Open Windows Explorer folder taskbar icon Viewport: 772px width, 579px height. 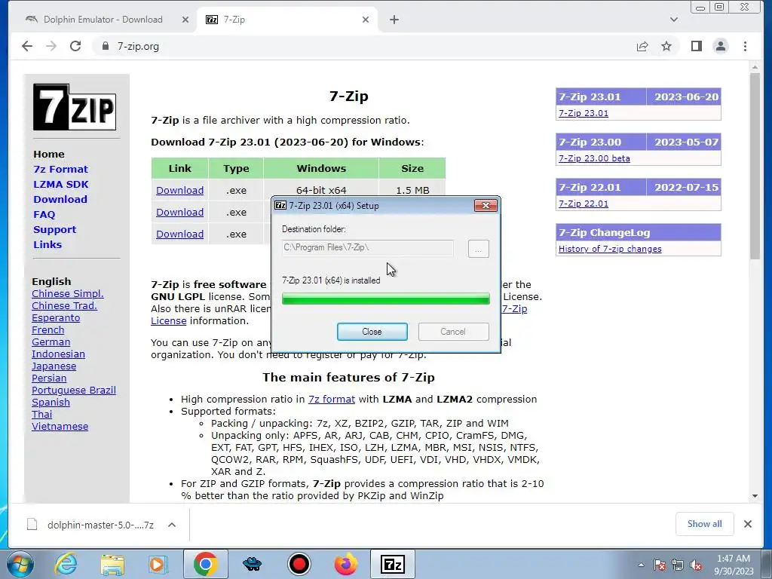click(x=112, y=564)
